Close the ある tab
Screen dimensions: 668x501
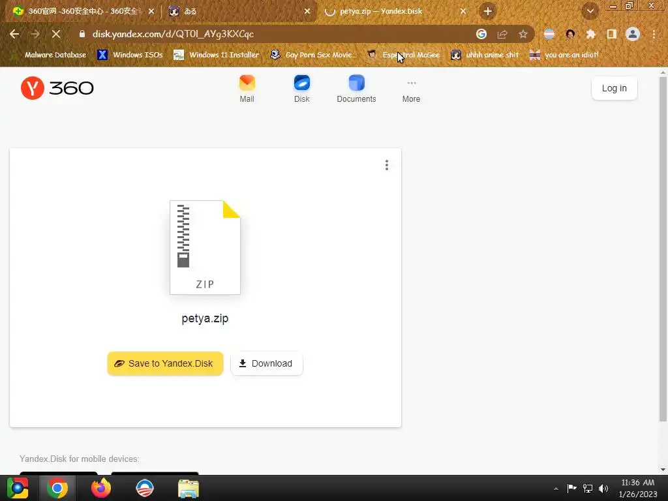coord(307,12)
